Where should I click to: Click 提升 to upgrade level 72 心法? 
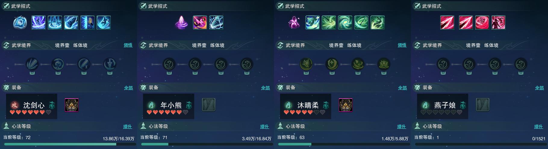tap(128, 127)
